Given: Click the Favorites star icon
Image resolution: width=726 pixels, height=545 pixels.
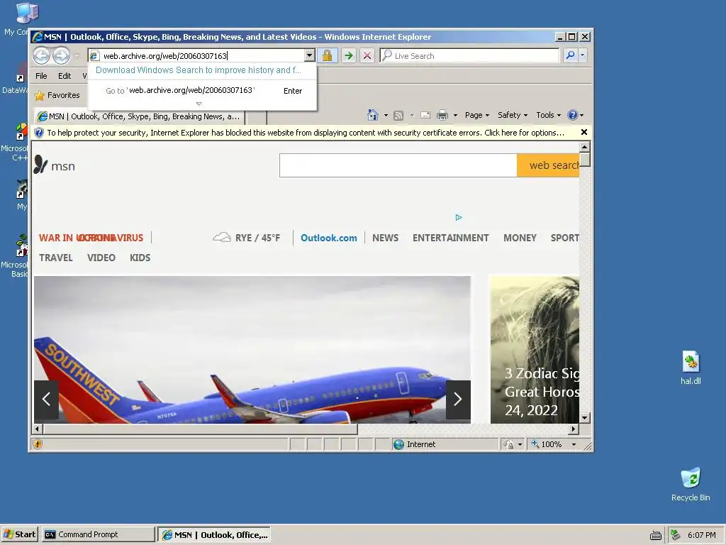Looking at the screenshot, I should pos(40,96).
